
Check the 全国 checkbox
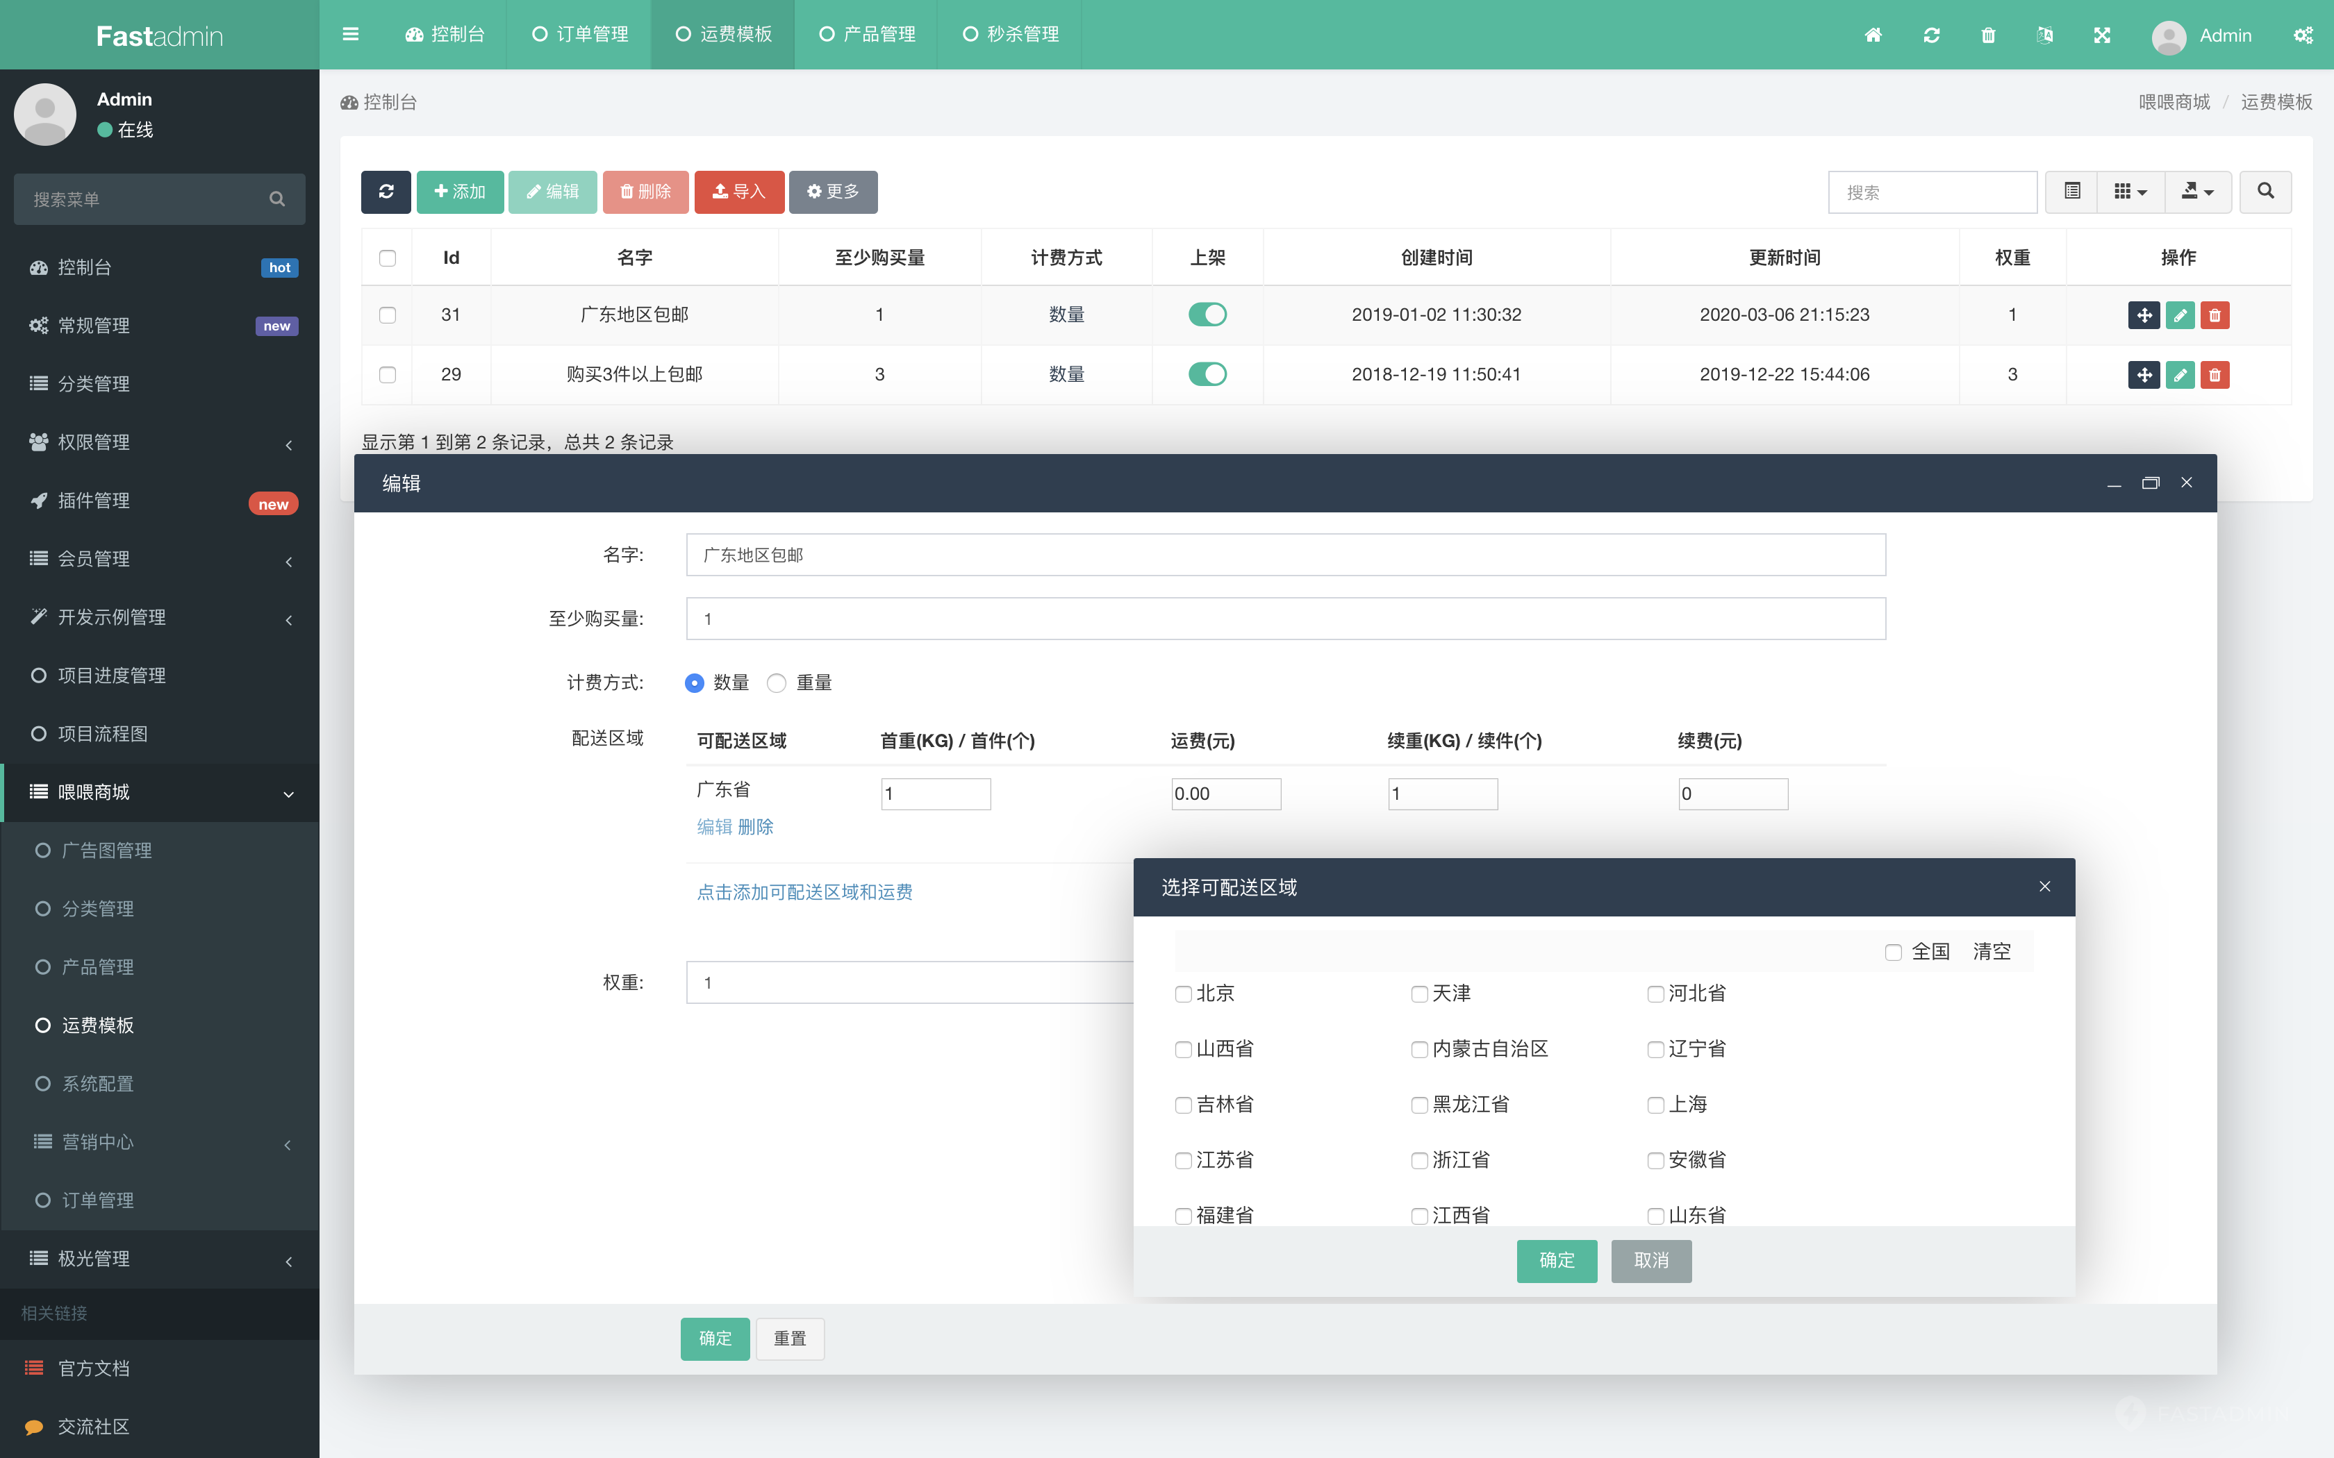1893,953
